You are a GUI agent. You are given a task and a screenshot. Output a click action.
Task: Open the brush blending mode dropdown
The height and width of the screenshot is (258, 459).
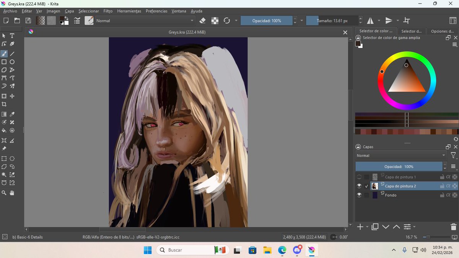145,21
